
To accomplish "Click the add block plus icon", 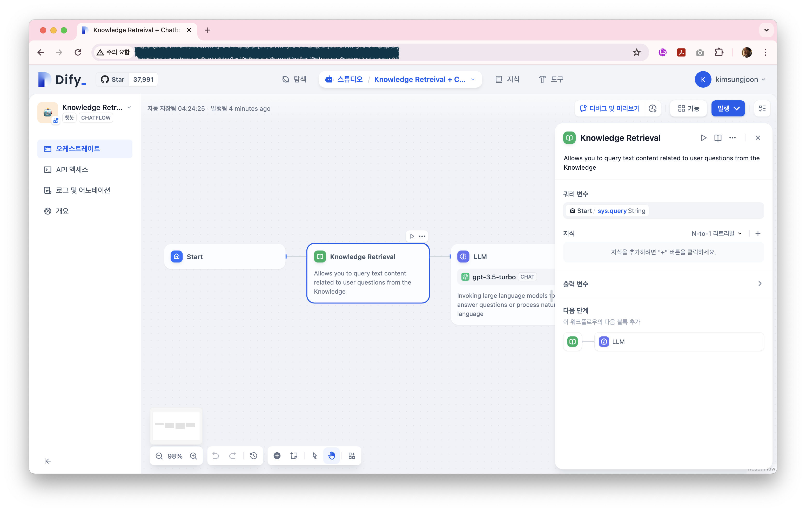I will 277,456.
